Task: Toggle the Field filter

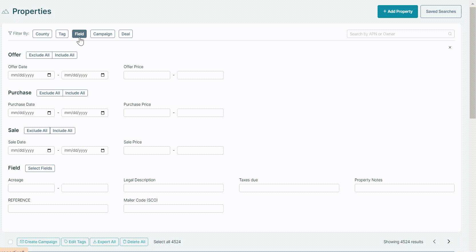Action: point(79,34)
